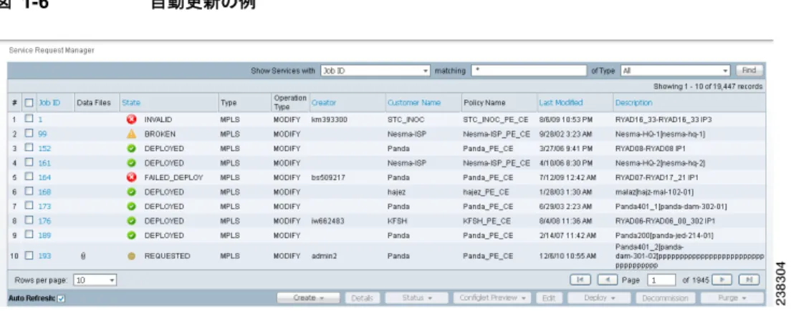Click the green DEPLOYED icon for job 152
791x311 pixels.
(x=131, y=149)
